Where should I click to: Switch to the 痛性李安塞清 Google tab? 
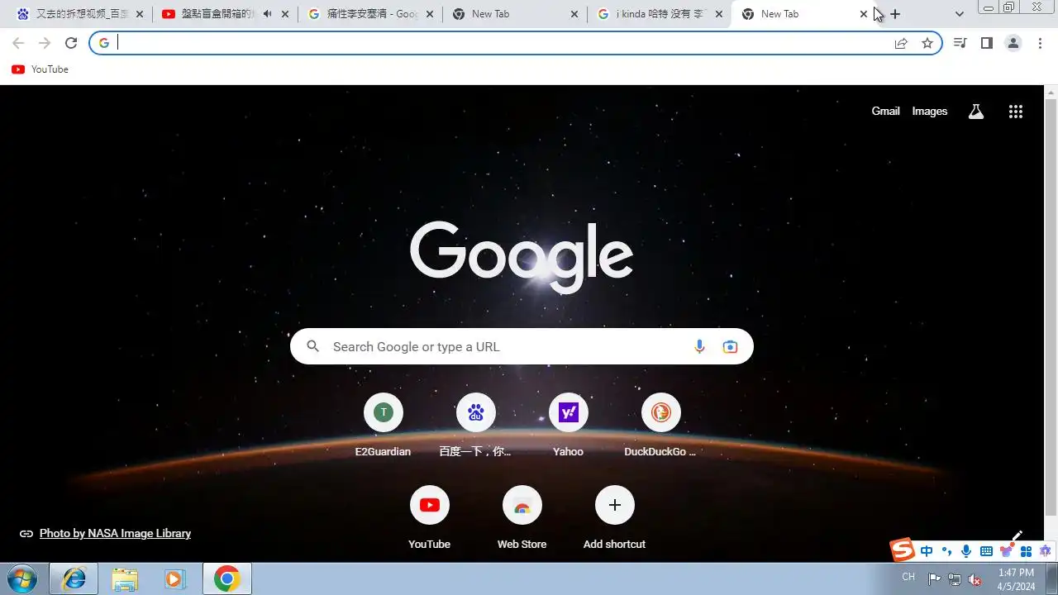370,14
